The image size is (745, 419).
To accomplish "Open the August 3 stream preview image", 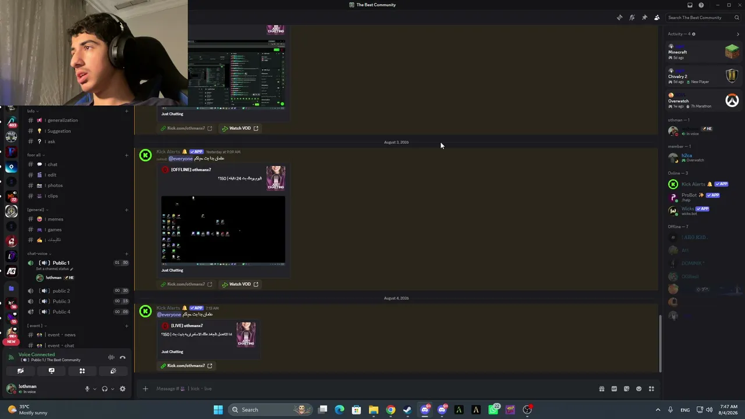I will tap(223, 230).
